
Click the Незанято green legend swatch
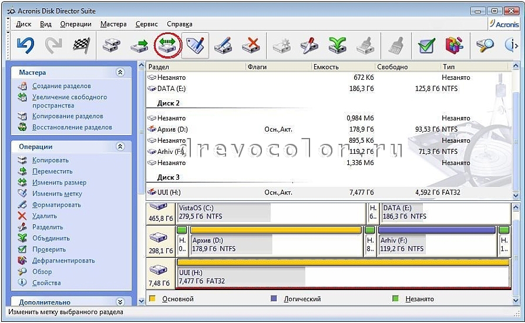tap(395, 298)
